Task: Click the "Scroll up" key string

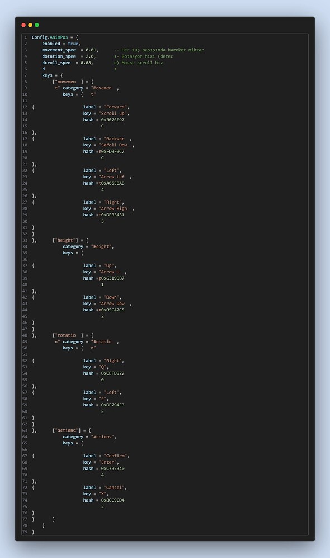Action: coord(112,113)
